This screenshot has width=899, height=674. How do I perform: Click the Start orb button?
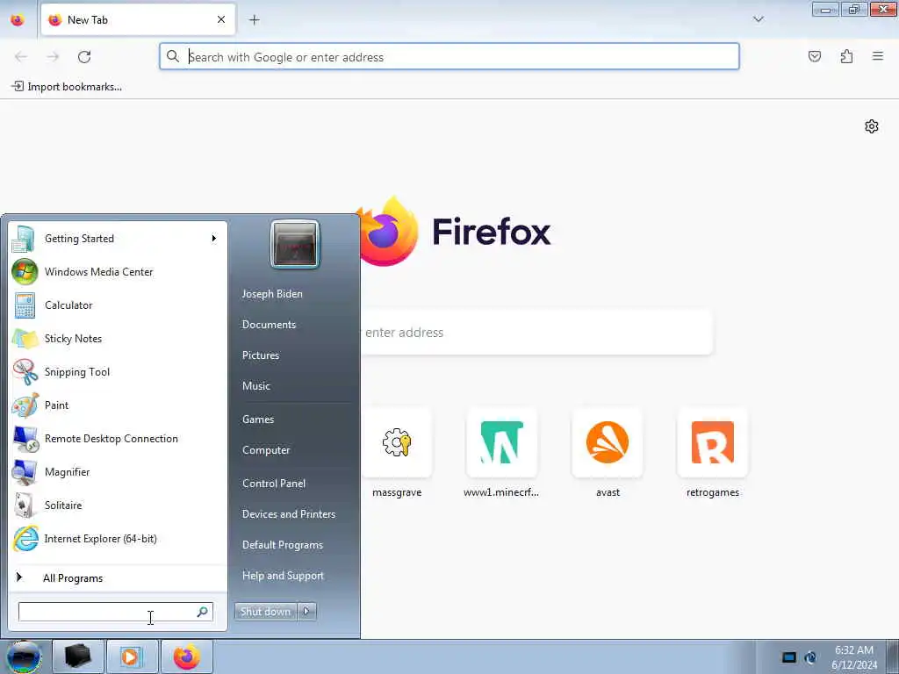[x=24, y=656]
